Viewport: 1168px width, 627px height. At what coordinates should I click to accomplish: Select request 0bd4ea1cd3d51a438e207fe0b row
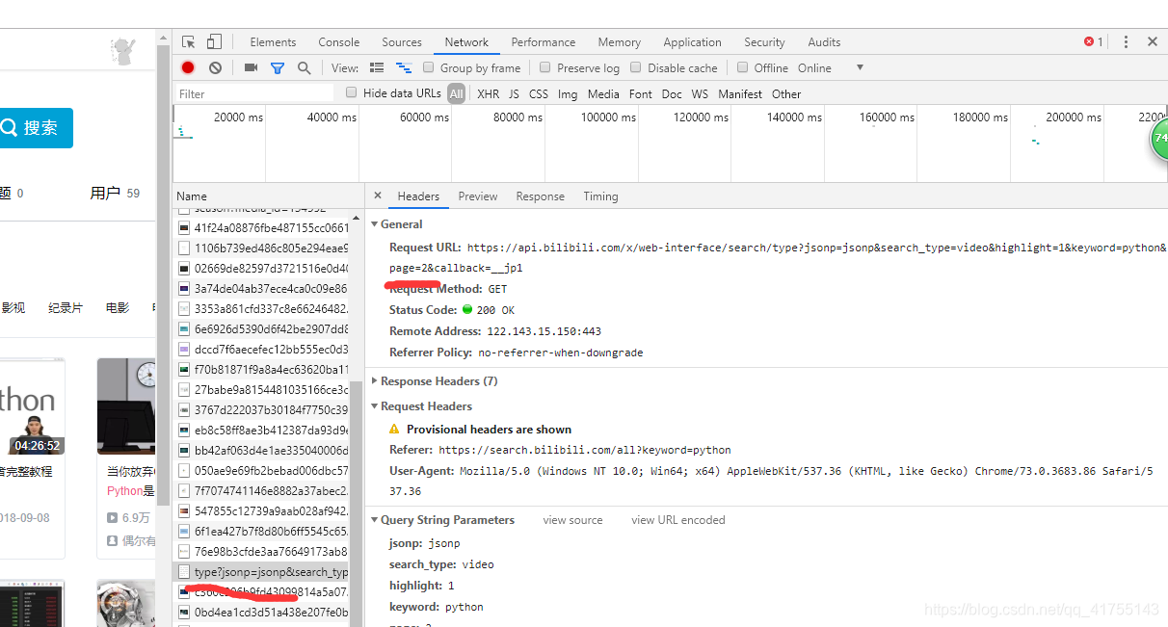pyautogui.click(x=261, y=612)
